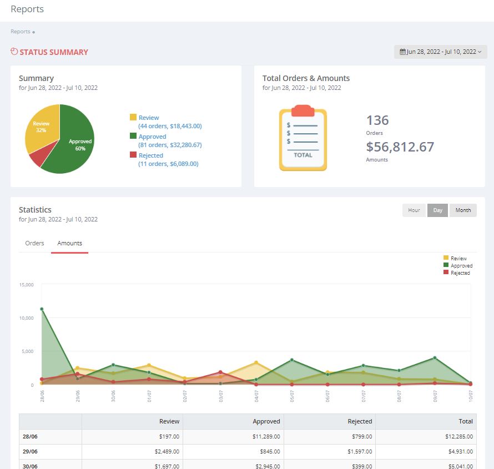Switch the statistics chart to Month view
The width and height of the screenshot is (494, 469).
coord(463,210)
